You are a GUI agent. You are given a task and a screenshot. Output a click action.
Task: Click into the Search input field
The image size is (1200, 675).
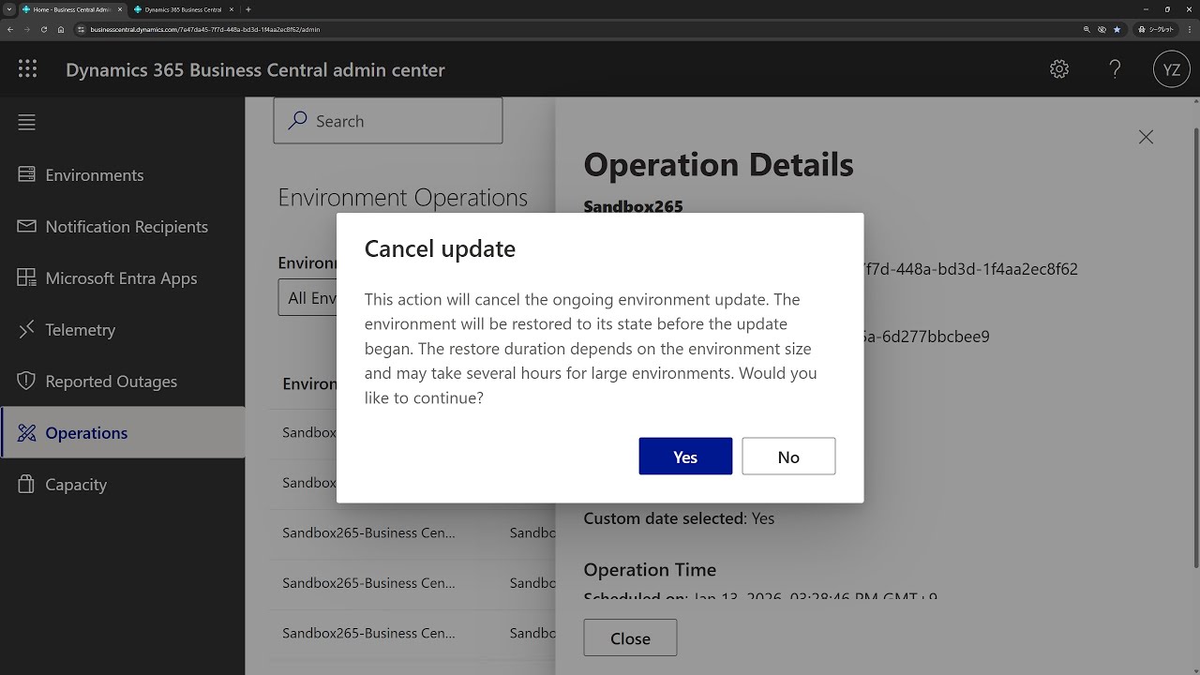[x=388, y=121]
